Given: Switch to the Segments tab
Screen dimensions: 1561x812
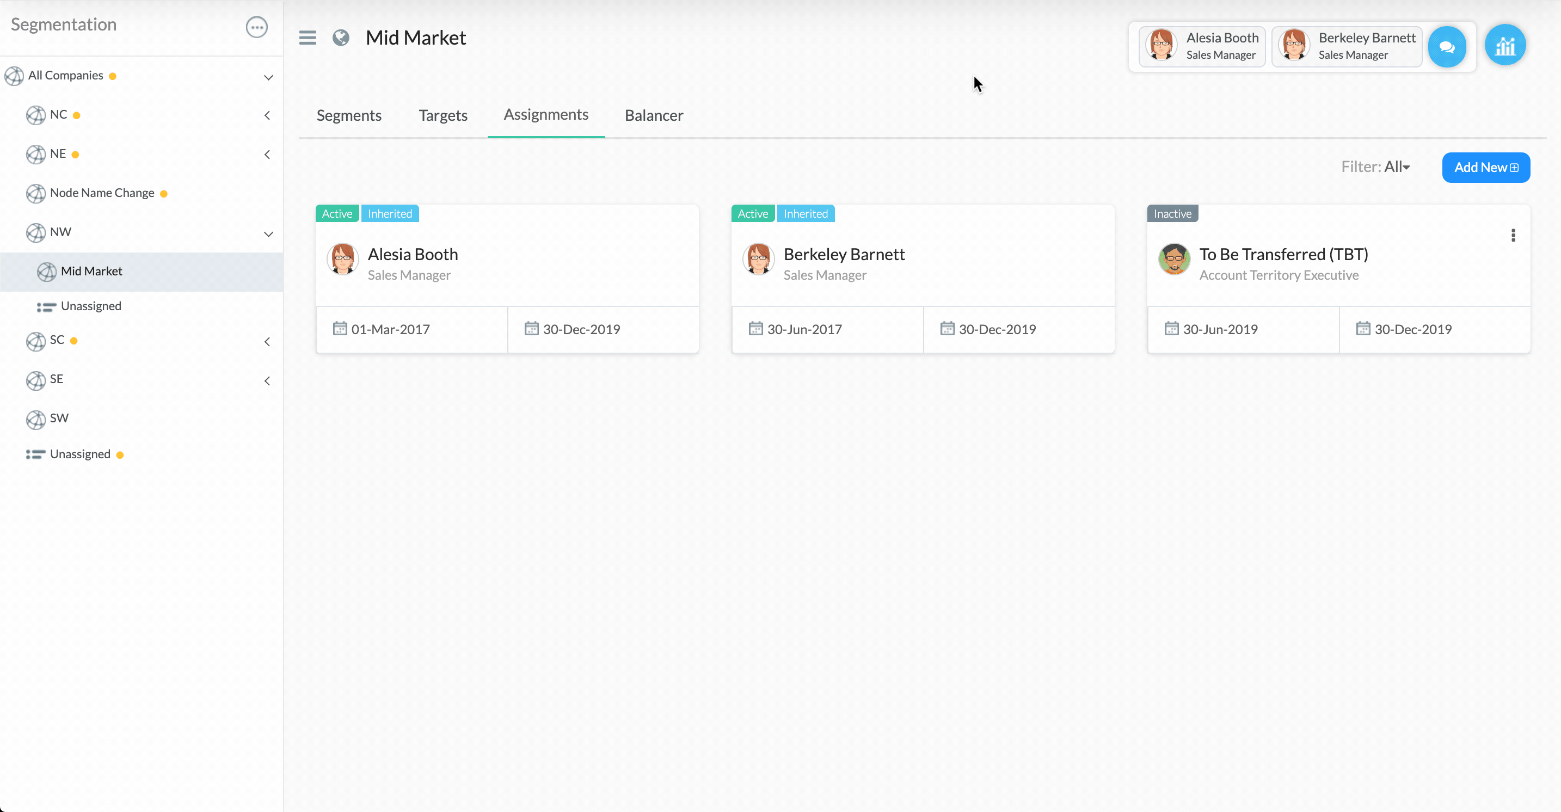Looking at the screenshot, I should point(349,115).
